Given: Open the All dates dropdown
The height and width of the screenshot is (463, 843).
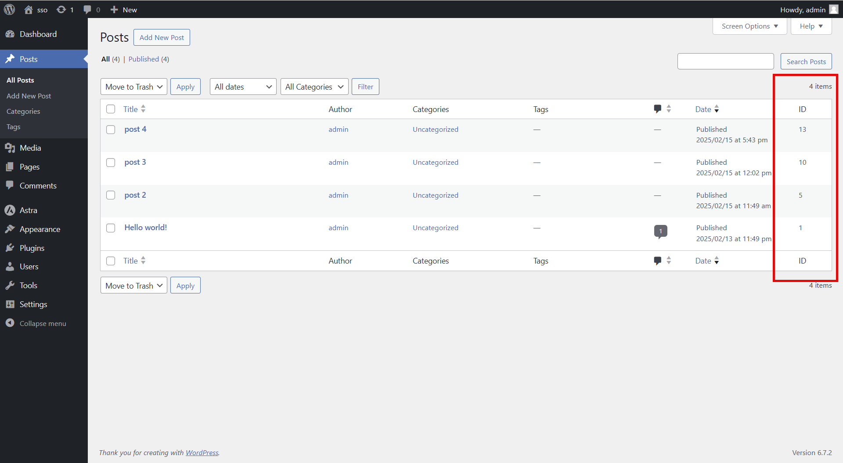Looking at the screenshot, I should tap(243, 87).
